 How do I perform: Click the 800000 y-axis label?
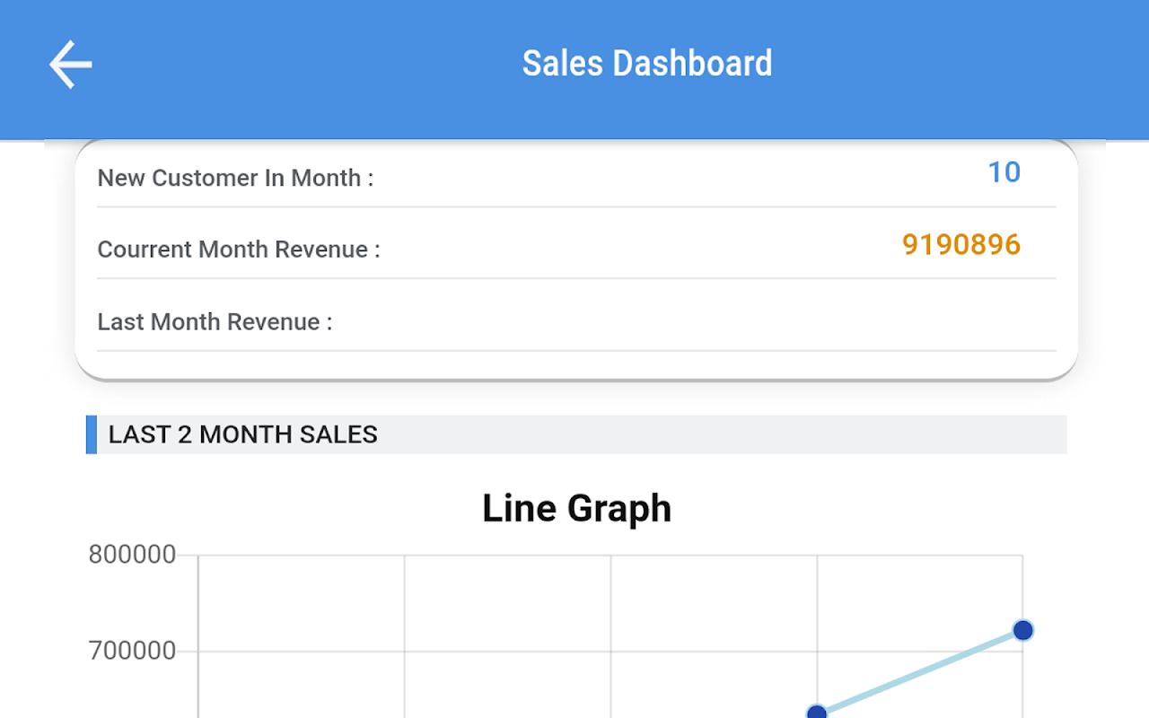point(132,555)
